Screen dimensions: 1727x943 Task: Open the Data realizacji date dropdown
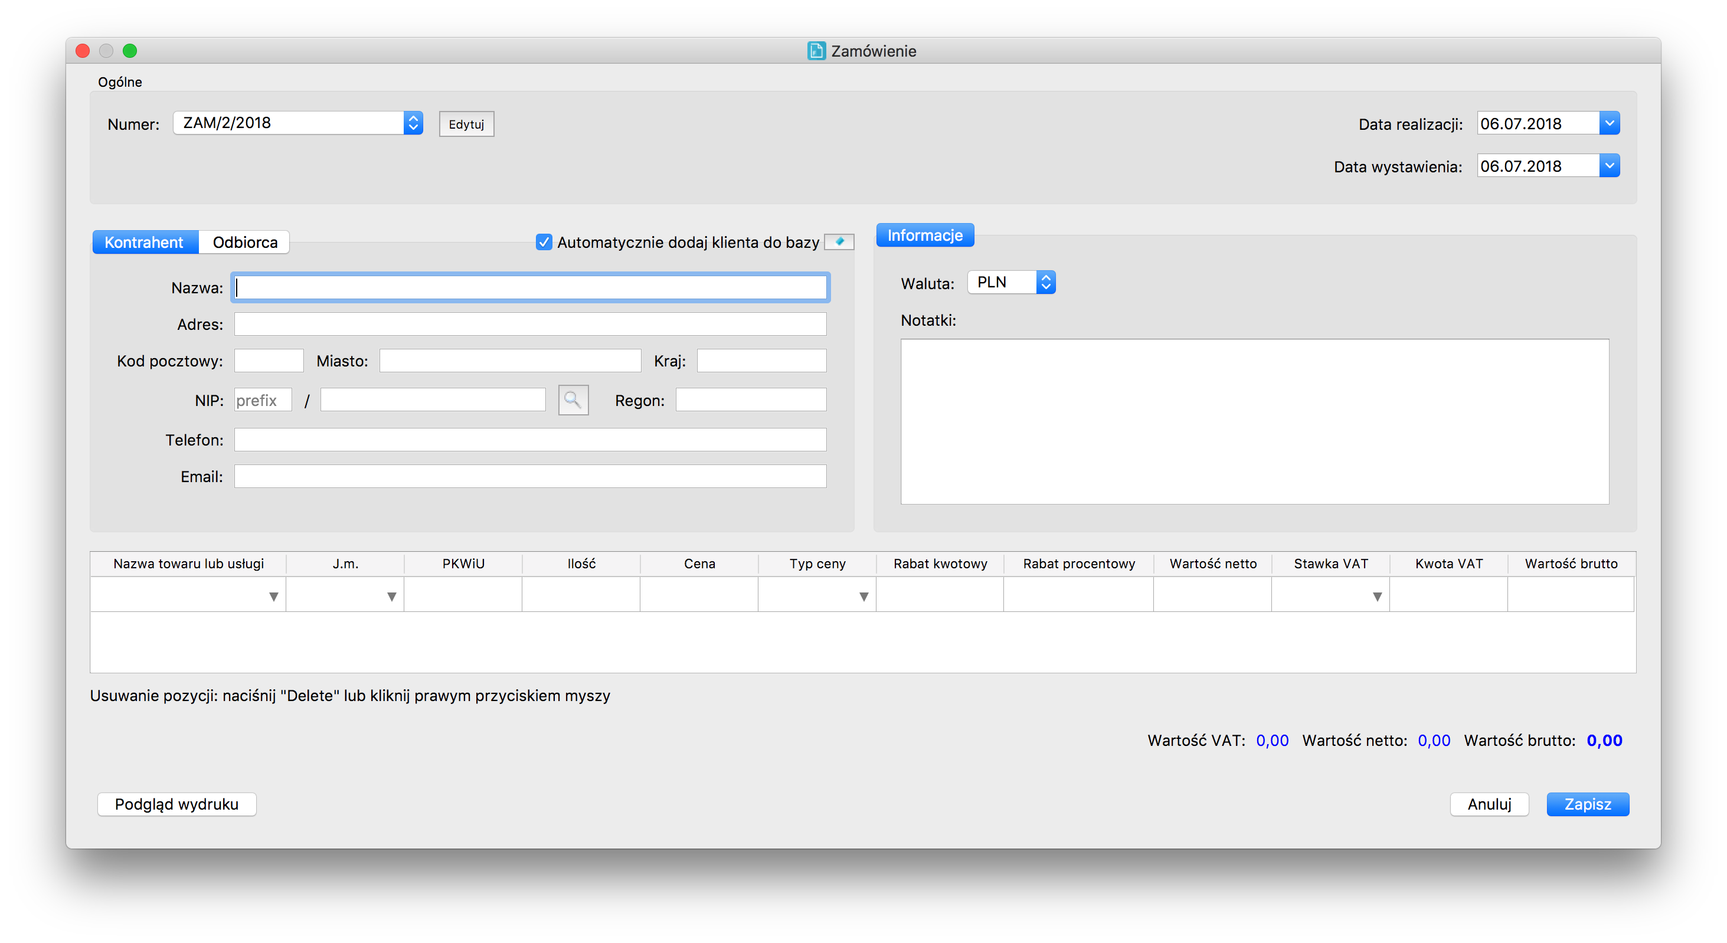[x=1609, y=123]
